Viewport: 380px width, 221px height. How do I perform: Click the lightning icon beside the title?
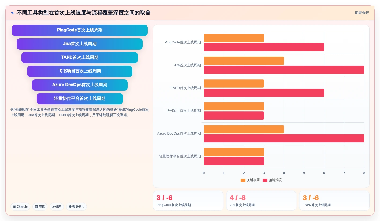coord(13,13)
